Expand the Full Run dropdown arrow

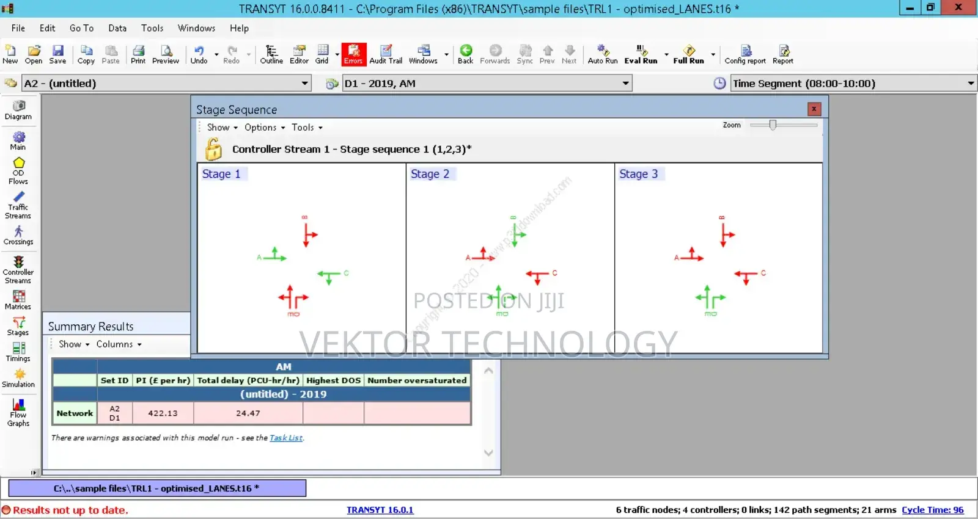click(713, 54)
